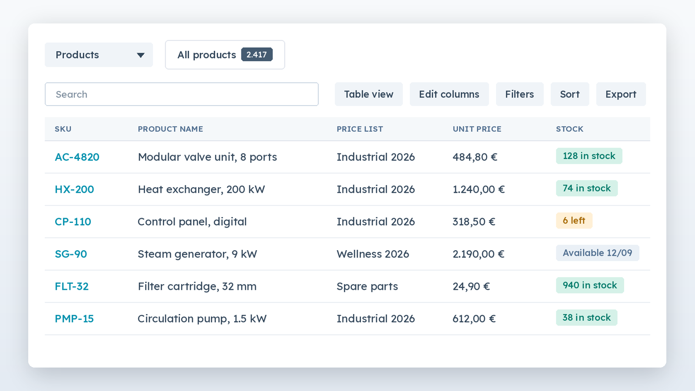Sort by SKU column header
Image resolution: width=695 pixels, height=391 pixels.
coord(63,129)
